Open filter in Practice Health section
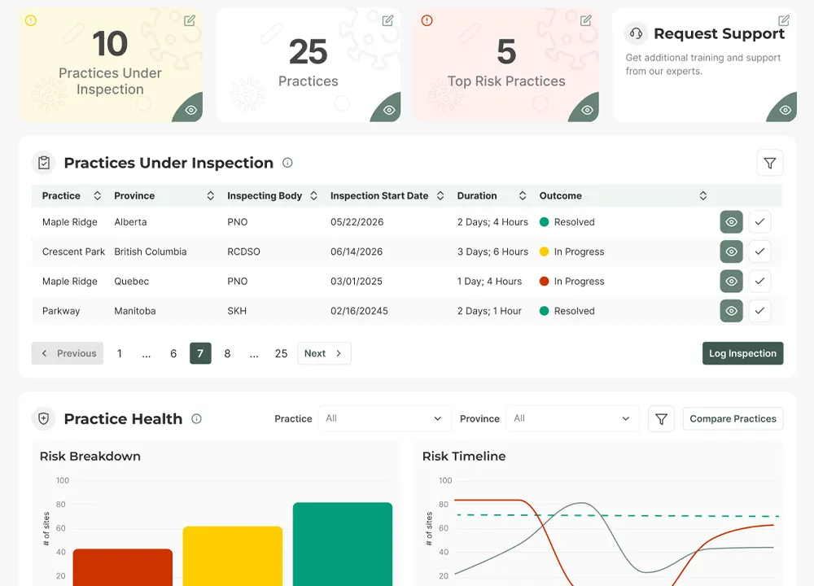814x586 pixels. click(x=661, y=419)
